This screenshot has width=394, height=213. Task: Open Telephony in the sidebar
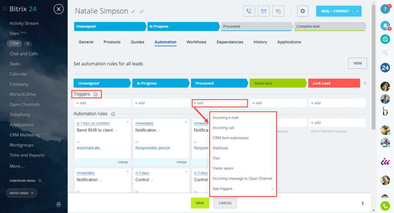click(x=20, y=115)
